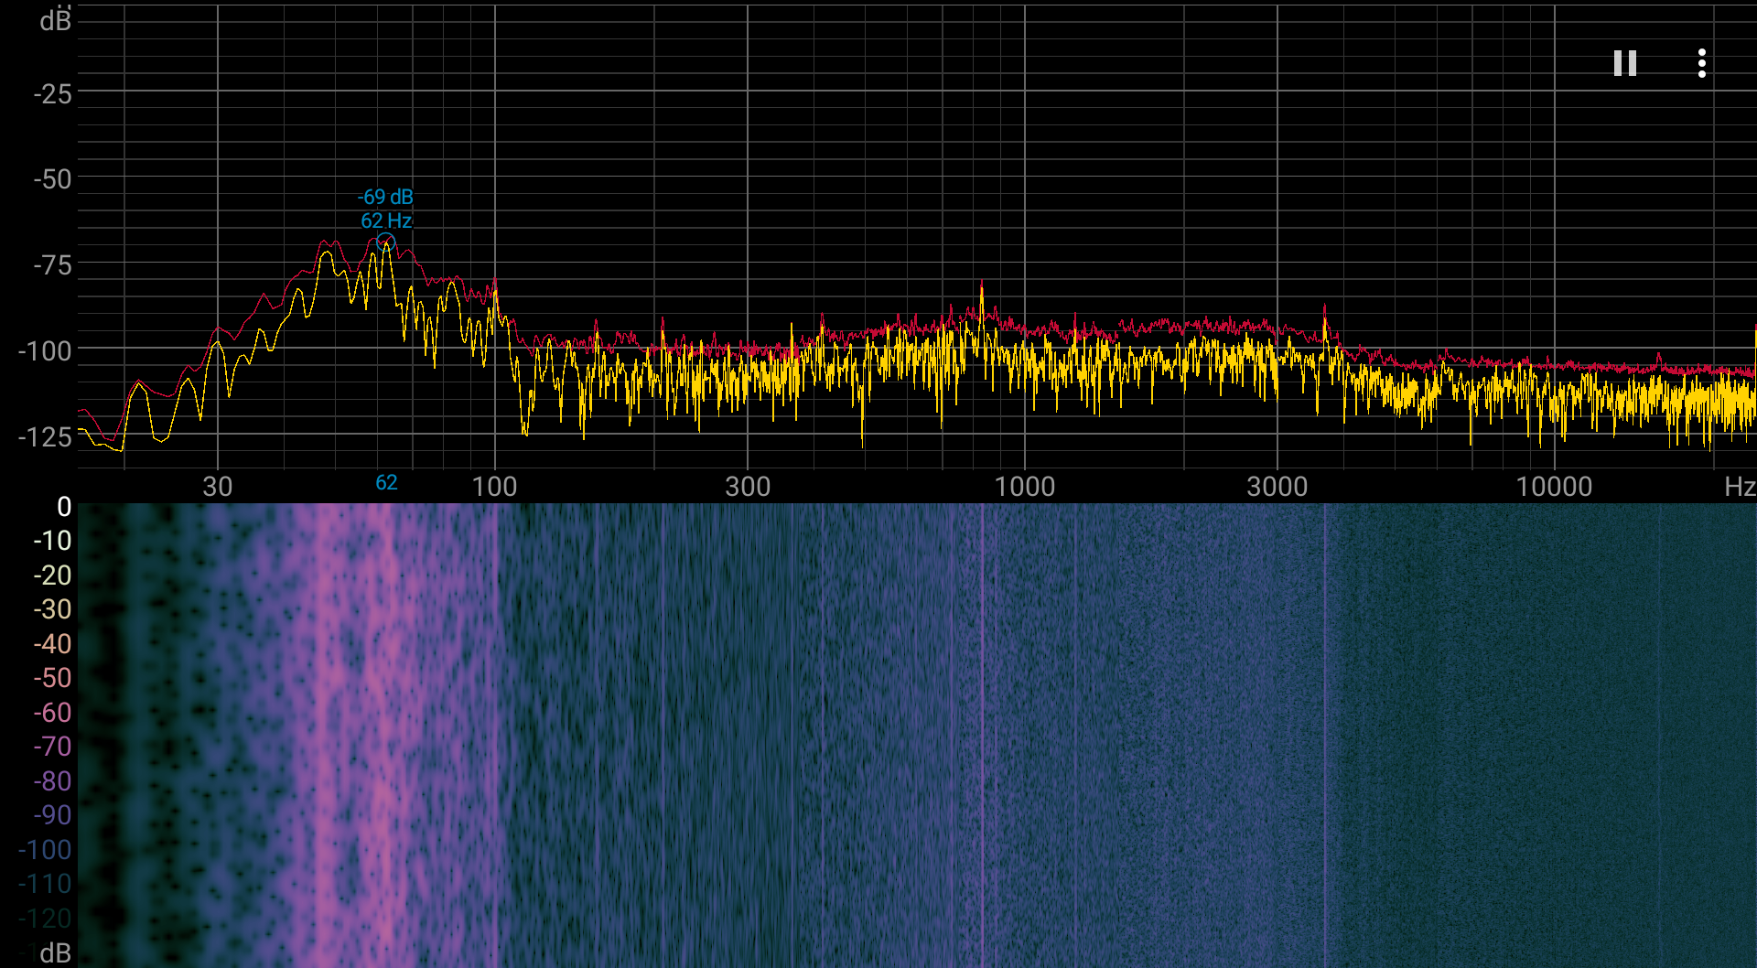Click the spectrogram scale 0 label
The width and height of the screenshot is (1757, 968).
[x=64, y=506]
